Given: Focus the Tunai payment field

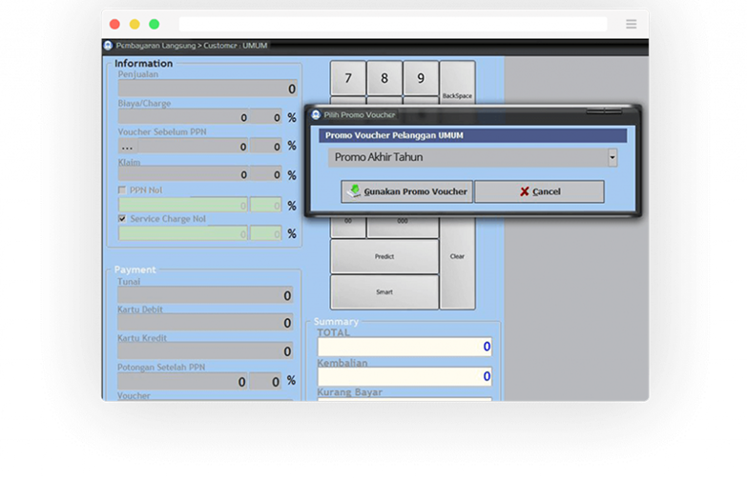Looking at the screenshot, I should click(205, 295).
